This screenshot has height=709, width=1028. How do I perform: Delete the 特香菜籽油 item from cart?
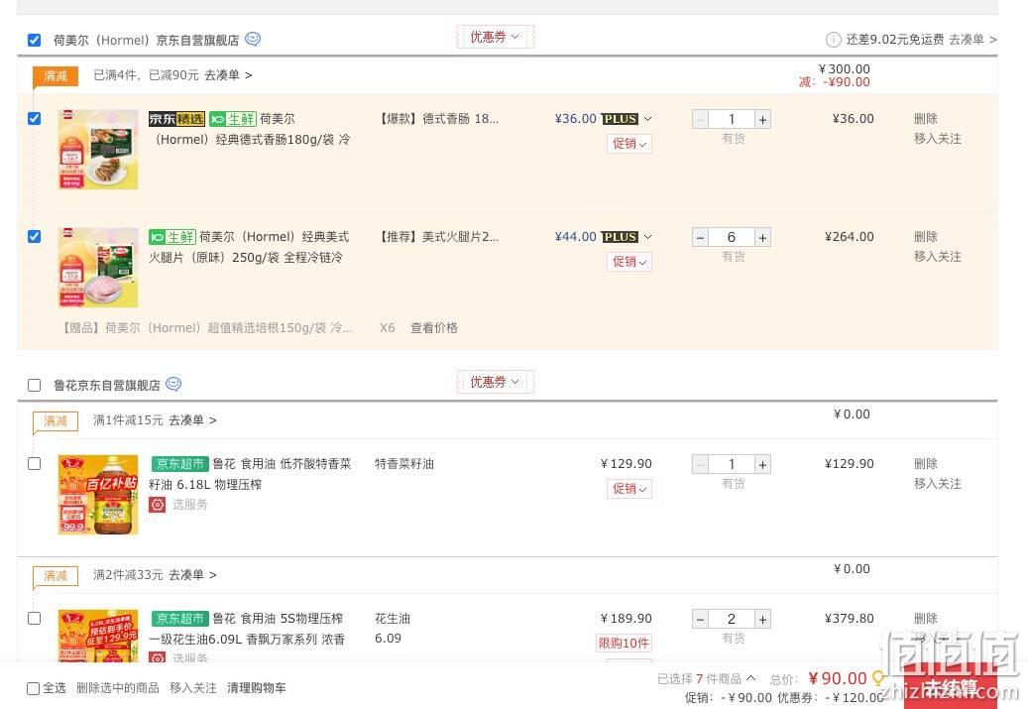[925, 464]
